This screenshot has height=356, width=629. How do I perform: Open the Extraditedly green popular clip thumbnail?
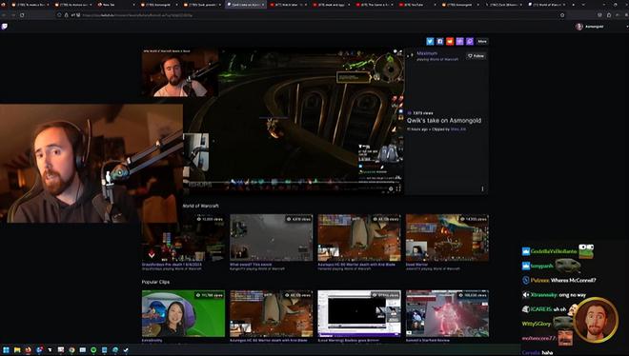point(183,313)
